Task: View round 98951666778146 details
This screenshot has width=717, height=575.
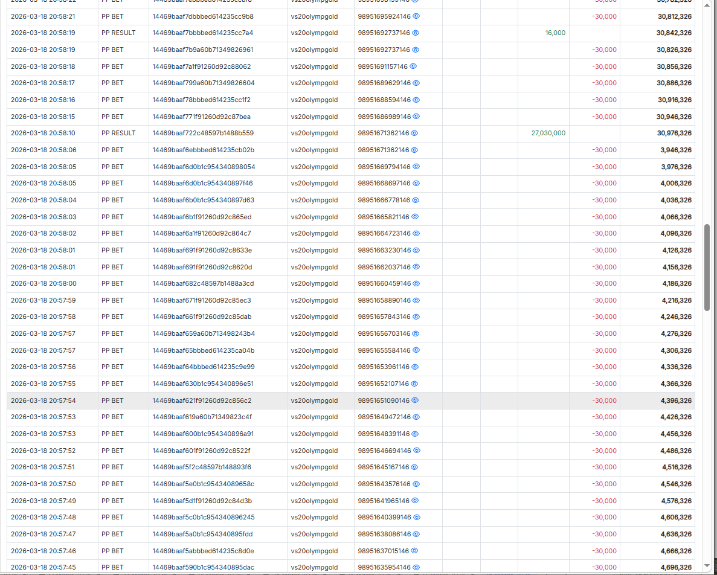Action: pos(417,200)
